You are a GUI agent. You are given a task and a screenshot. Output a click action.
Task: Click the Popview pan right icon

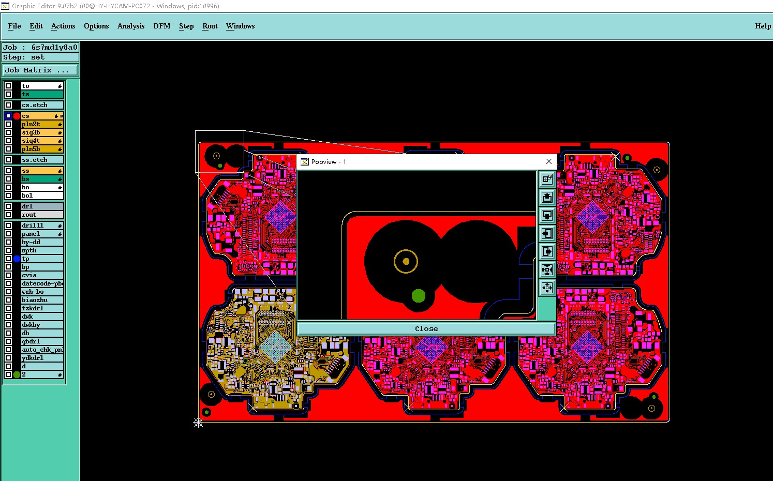547,251
